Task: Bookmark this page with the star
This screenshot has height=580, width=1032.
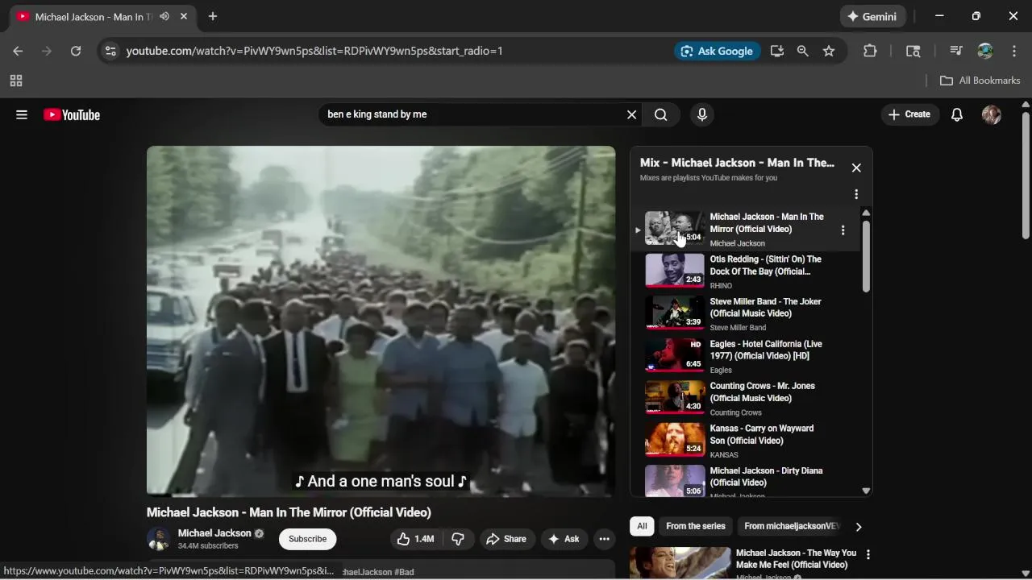Action: point(829,51)
